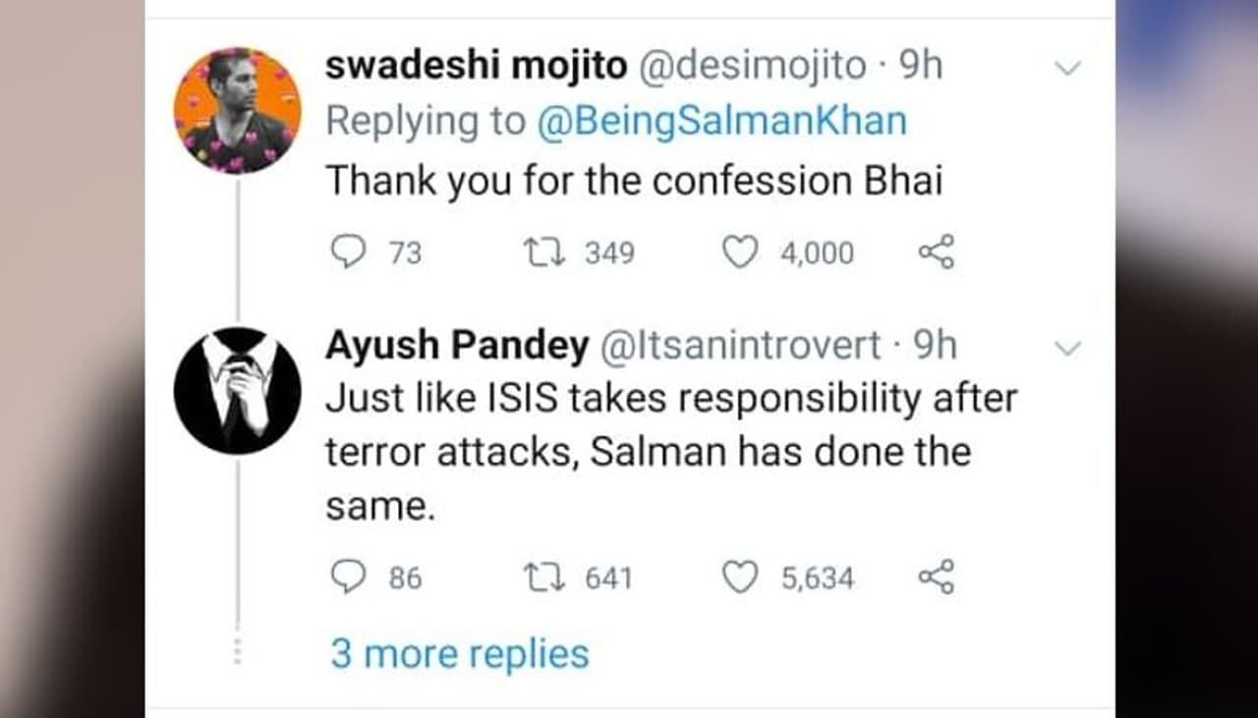Open swadeshi mojito tweet options chevron
The width and height of the screenshot is (1258, 718).
[1066, 68]
